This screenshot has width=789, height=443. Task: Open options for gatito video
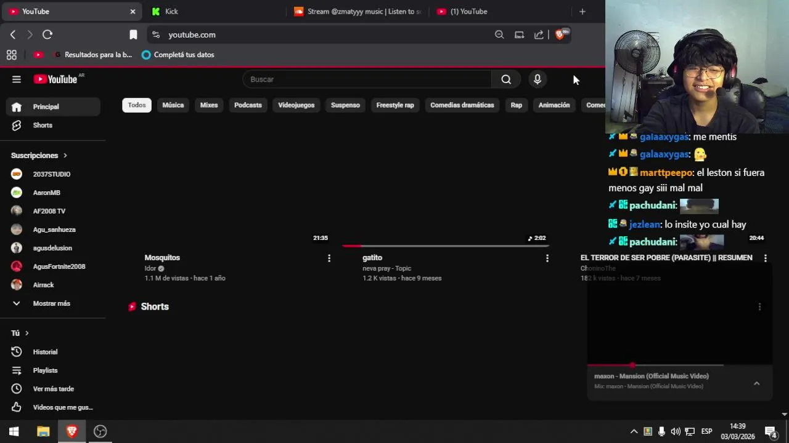pyautogui.click(x=547, y=258)
